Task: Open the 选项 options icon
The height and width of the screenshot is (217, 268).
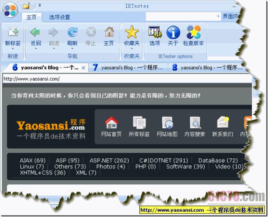Action: tap(155, 32)
